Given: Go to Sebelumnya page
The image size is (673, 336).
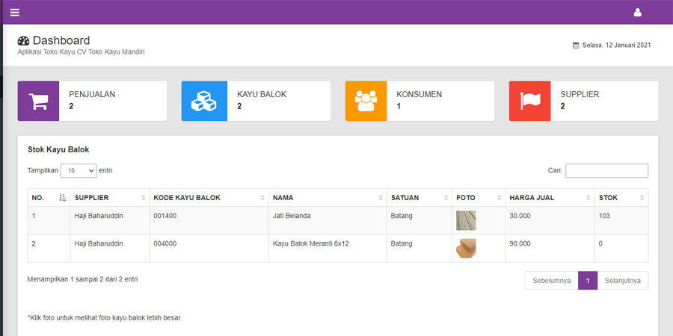Looking at the screenshot, I should pyautogui.click(x=552, y=281).
